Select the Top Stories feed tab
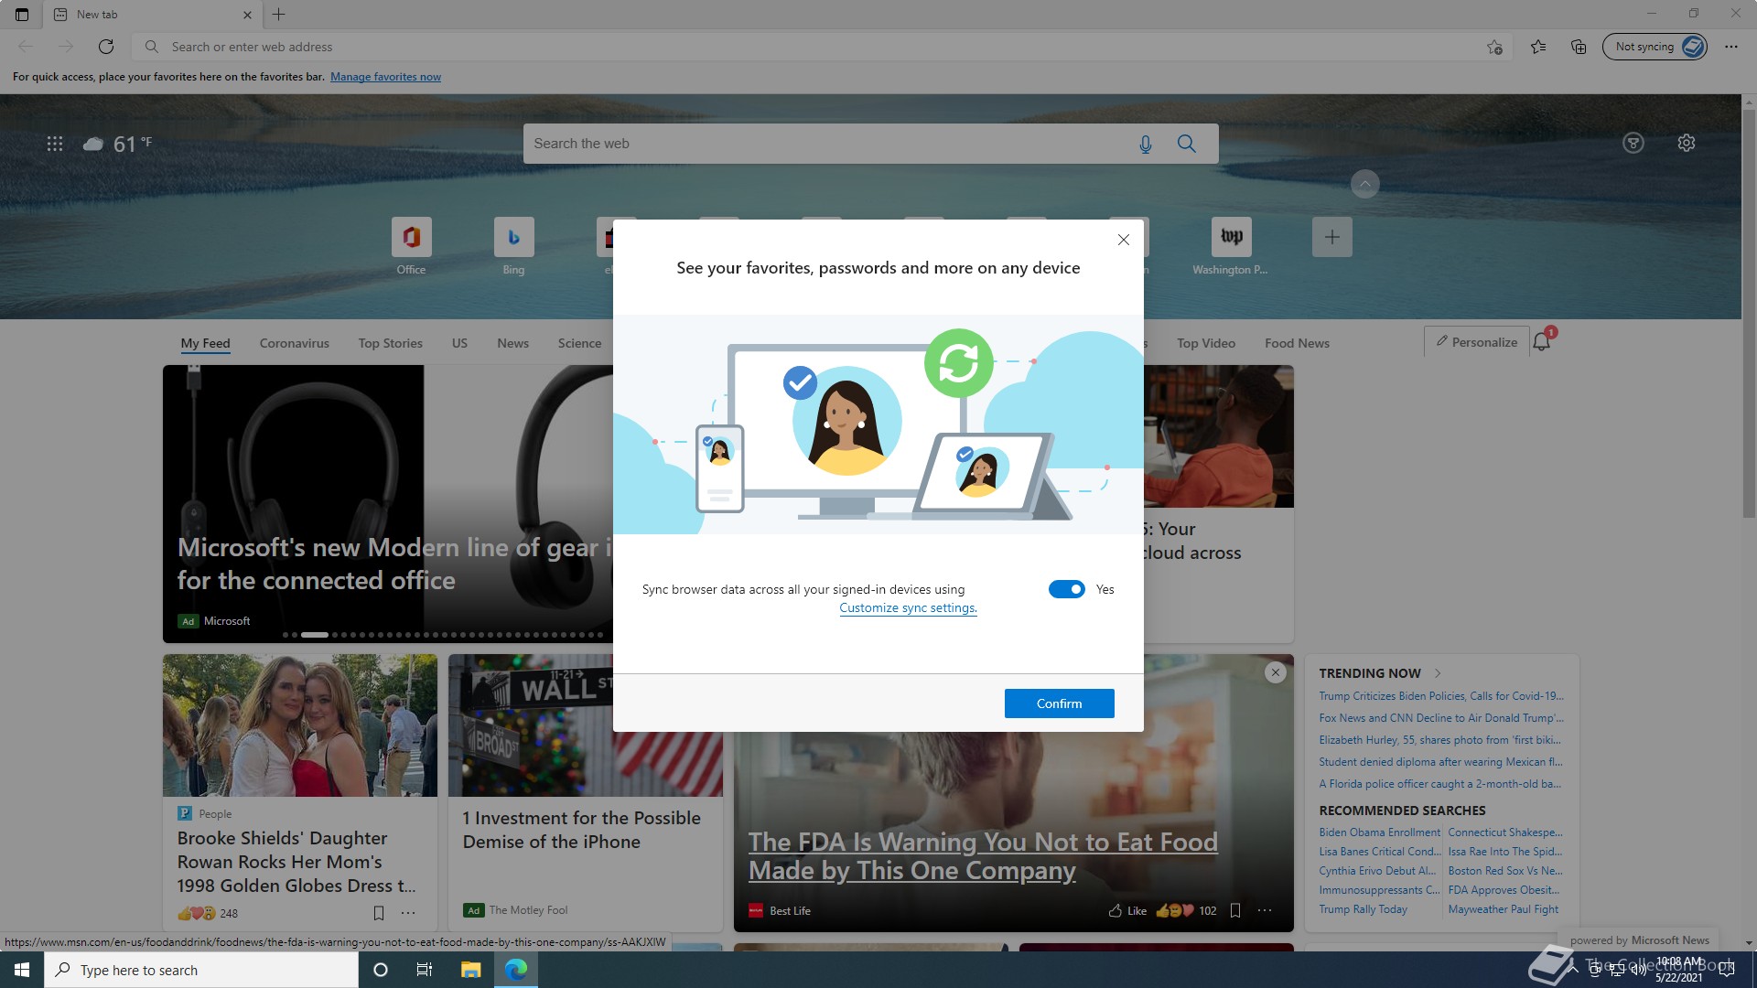This screenshot has width=1757, height=988. (391, 343)
